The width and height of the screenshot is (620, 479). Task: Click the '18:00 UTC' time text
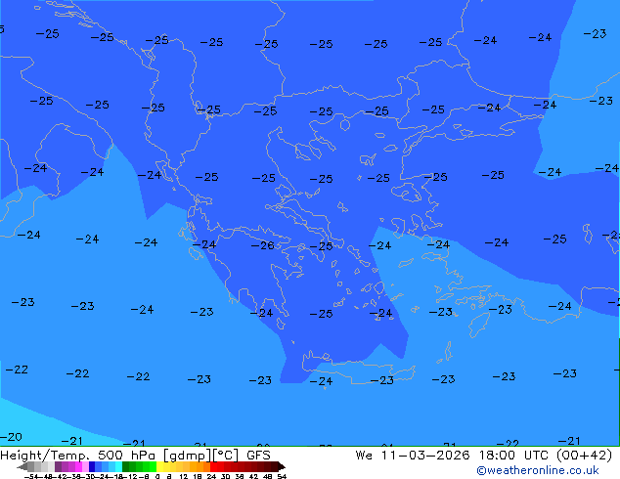[513, 456]
